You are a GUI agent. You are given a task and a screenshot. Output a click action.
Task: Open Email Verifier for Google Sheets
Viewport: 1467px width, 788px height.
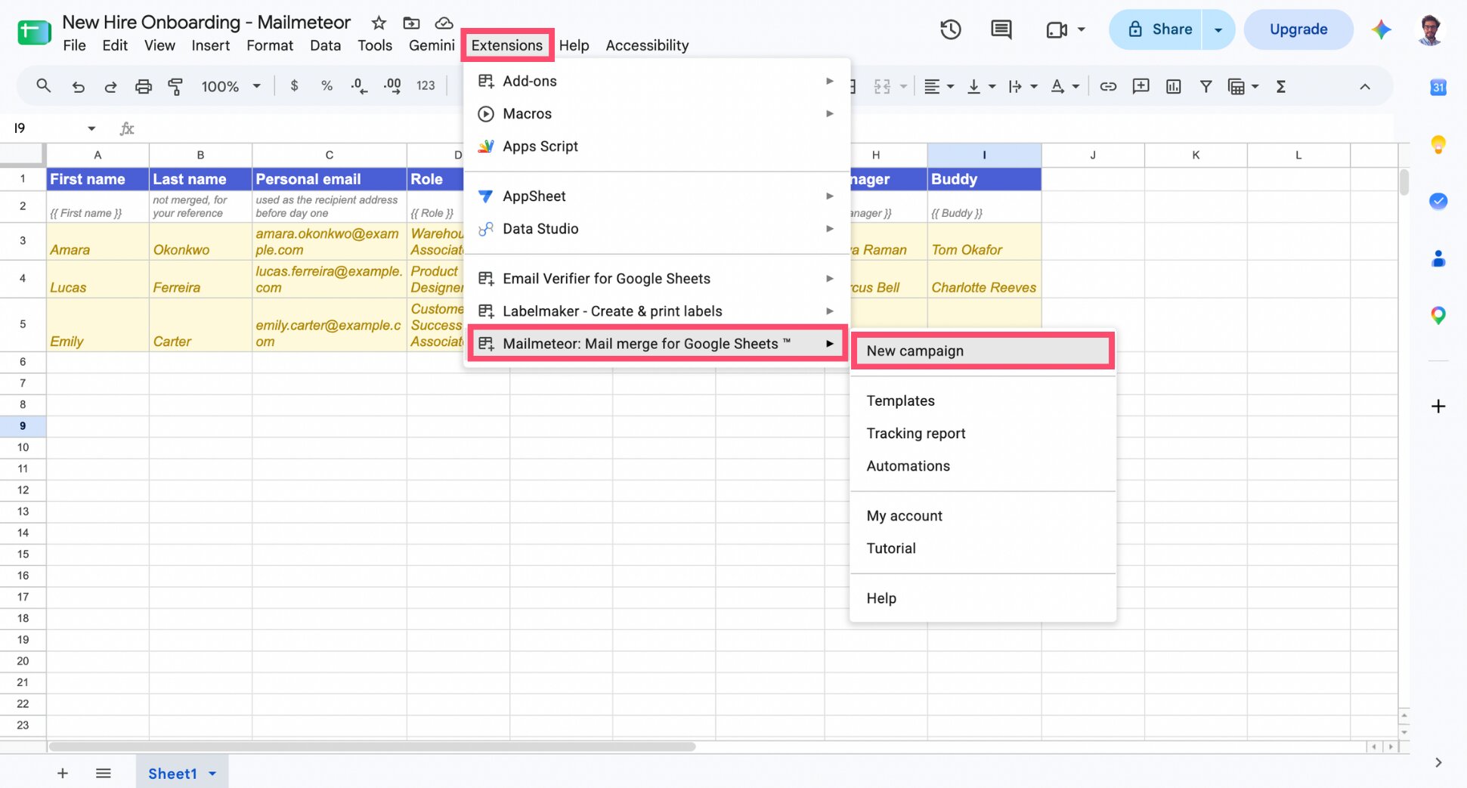[656, 278]
